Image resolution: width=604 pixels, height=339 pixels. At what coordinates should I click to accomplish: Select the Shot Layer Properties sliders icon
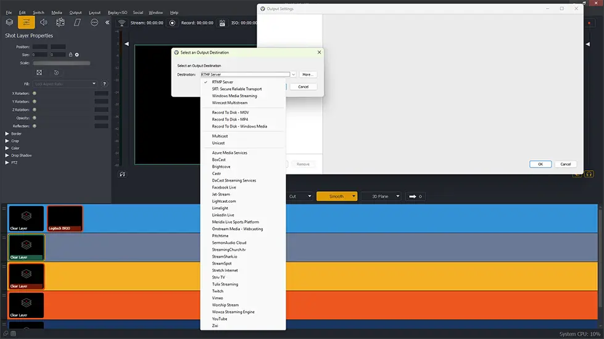26,22
